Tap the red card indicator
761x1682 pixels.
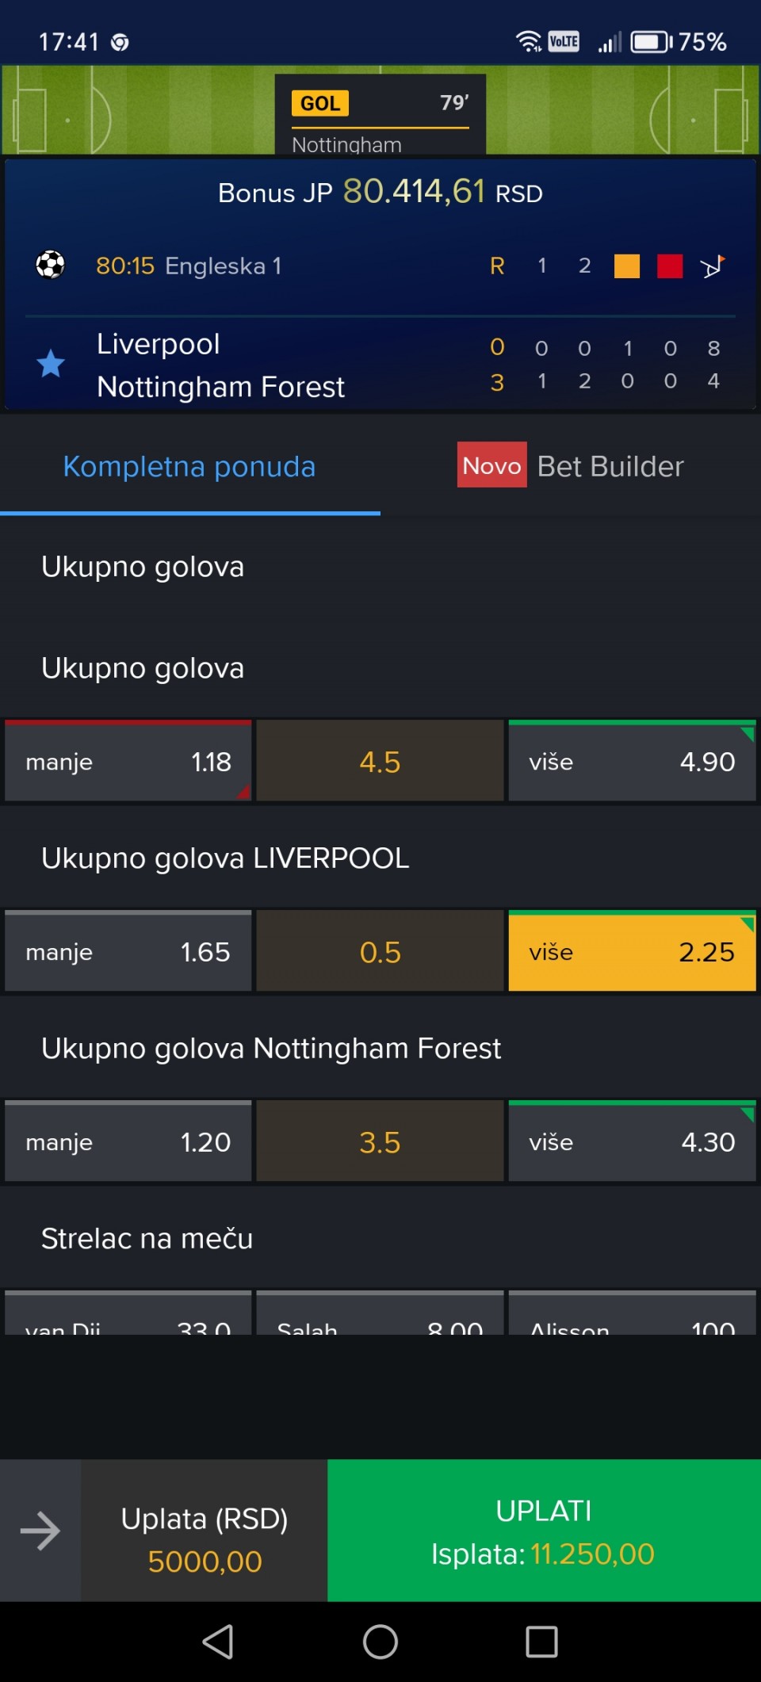669,266
